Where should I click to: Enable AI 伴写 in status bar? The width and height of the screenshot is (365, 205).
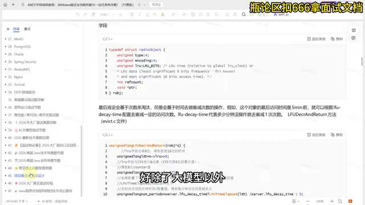(52, 201)
